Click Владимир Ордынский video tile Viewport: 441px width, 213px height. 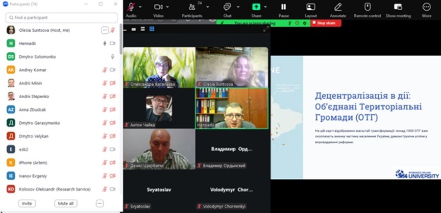click(x=232, y=149)
